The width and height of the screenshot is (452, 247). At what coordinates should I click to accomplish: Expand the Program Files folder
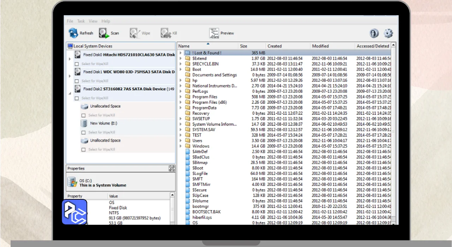click(180, 97)
